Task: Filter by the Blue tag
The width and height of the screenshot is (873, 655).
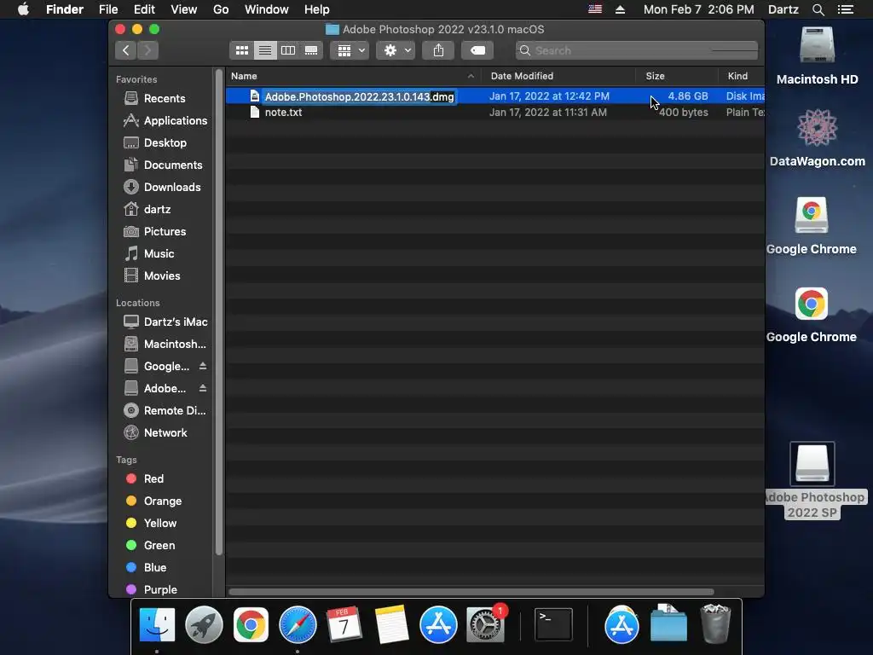Action: (x=146, y=567)
